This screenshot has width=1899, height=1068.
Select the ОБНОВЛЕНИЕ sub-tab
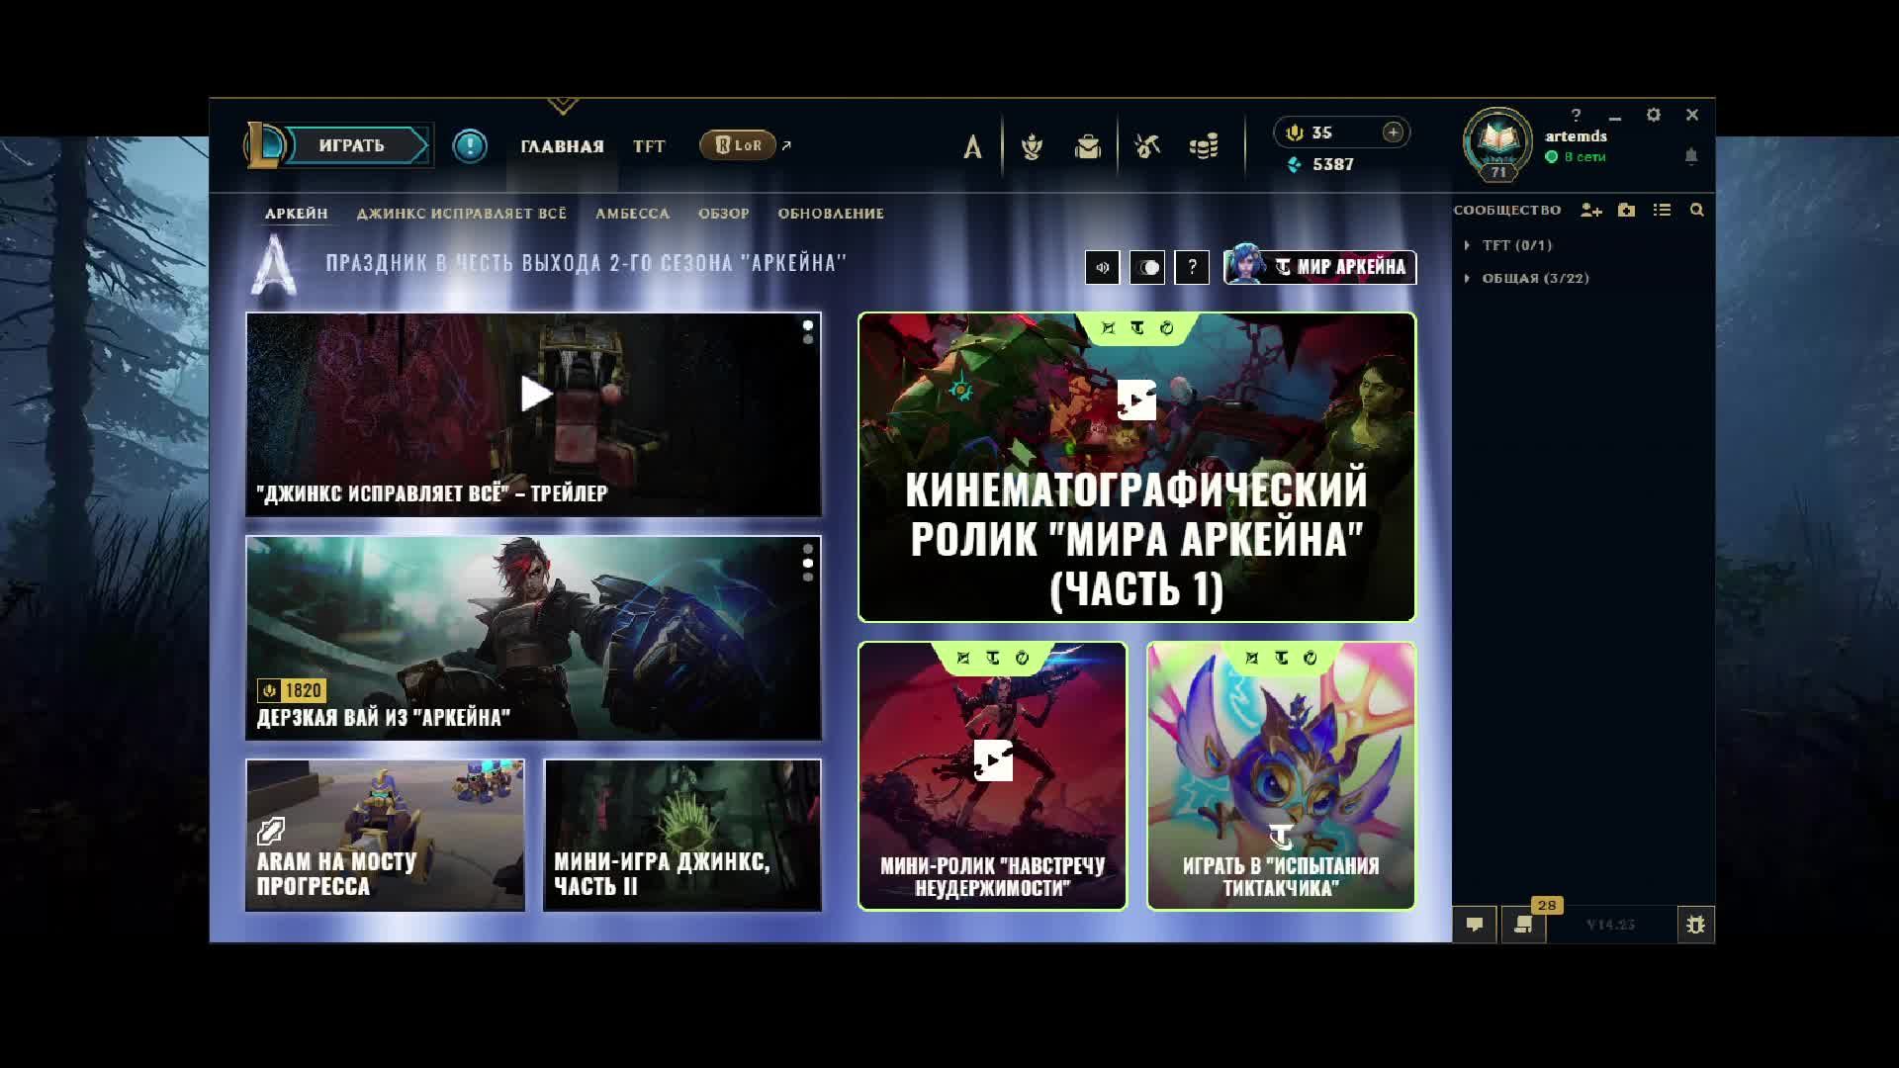coord(831,214)
